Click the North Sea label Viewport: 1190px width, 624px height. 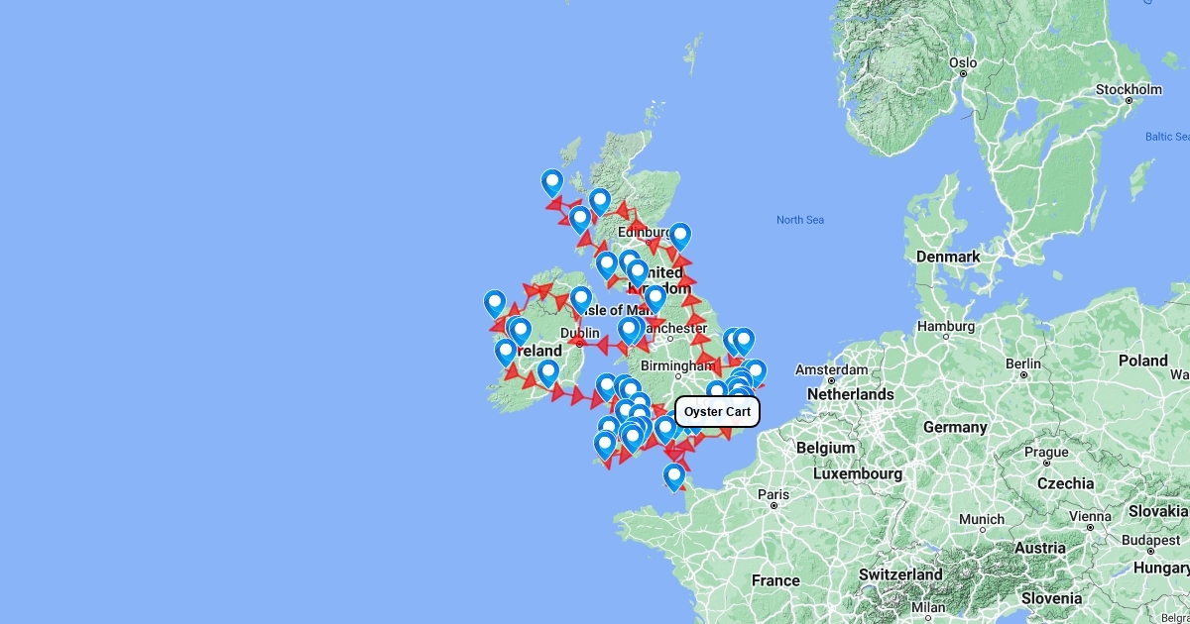click(x=799, y=220)
